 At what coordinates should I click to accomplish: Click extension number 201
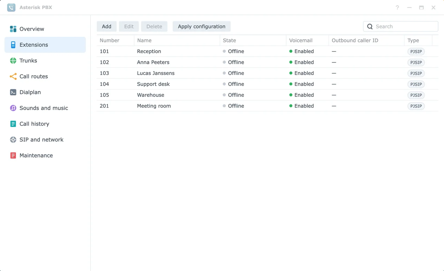104,106
